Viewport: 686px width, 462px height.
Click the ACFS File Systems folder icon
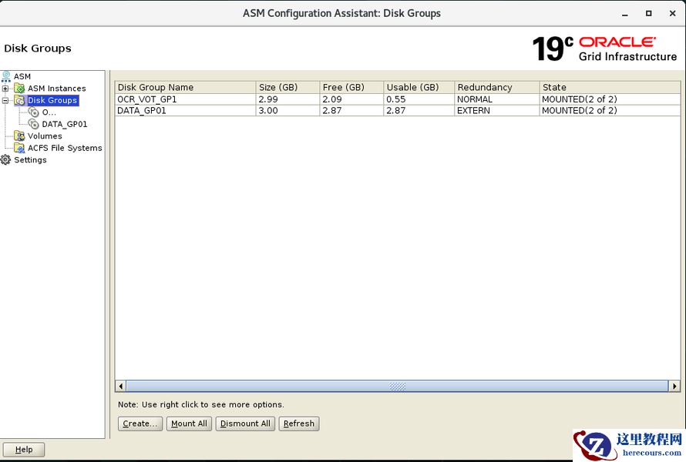coord(20,148)
